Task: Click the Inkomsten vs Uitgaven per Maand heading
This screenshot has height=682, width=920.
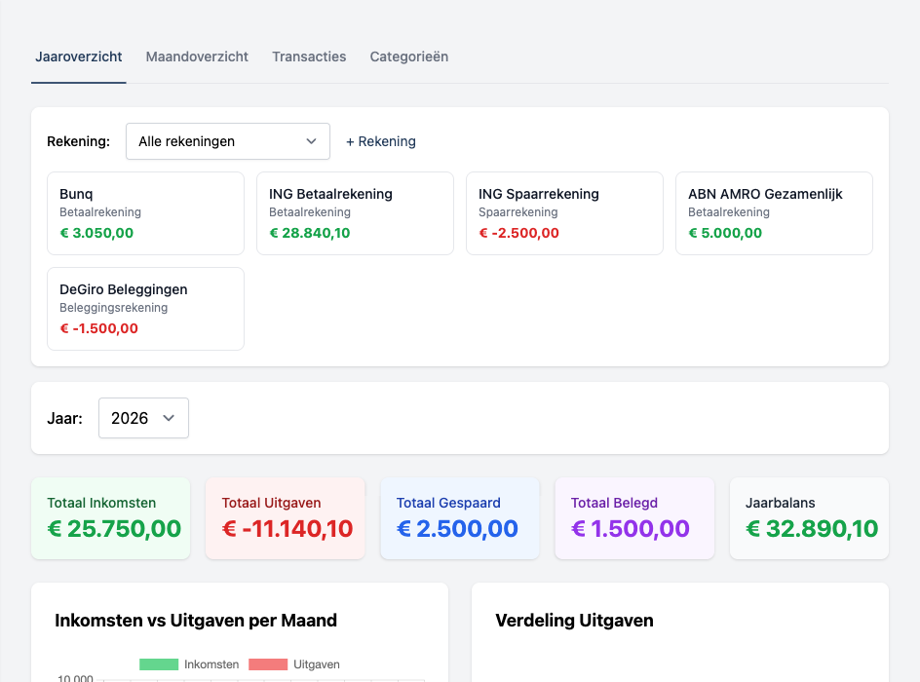Action: point(196,621)
